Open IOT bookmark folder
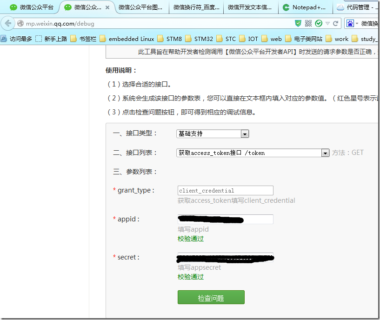The height and width of the screenshot is (320, 380). point(249,39)
